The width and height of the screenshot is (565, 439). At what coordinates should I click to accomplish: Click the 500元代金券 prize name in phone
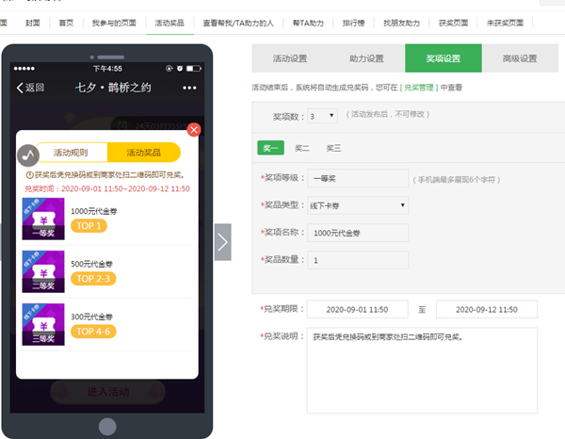[92, 264]
